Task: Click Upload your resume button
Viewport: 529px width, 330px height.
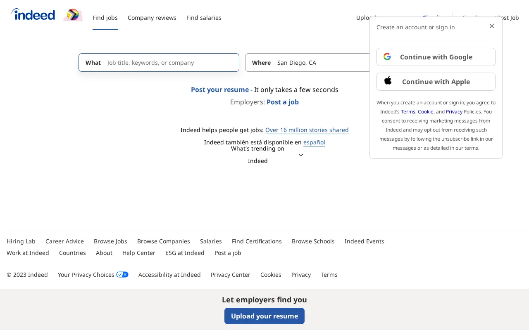Action: 264,316
